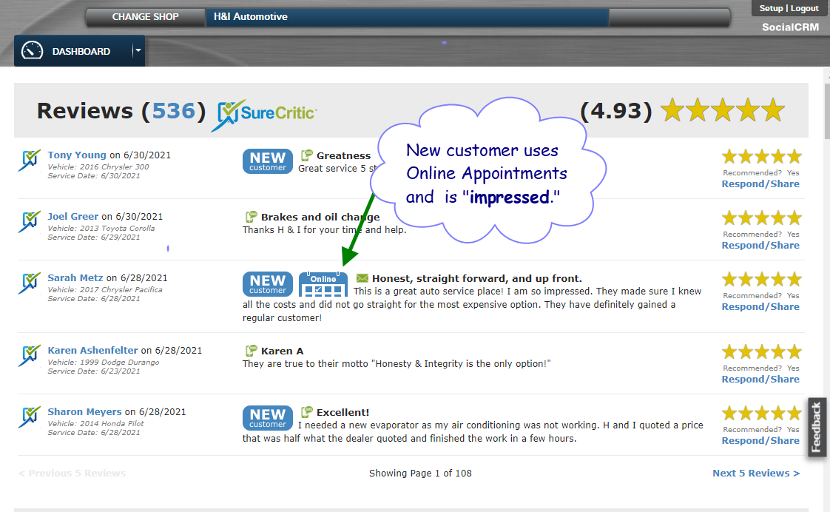Click verified checkmark icon next to Tony Young
This screenshot has height=512, width=830.
tap(30, 160)
